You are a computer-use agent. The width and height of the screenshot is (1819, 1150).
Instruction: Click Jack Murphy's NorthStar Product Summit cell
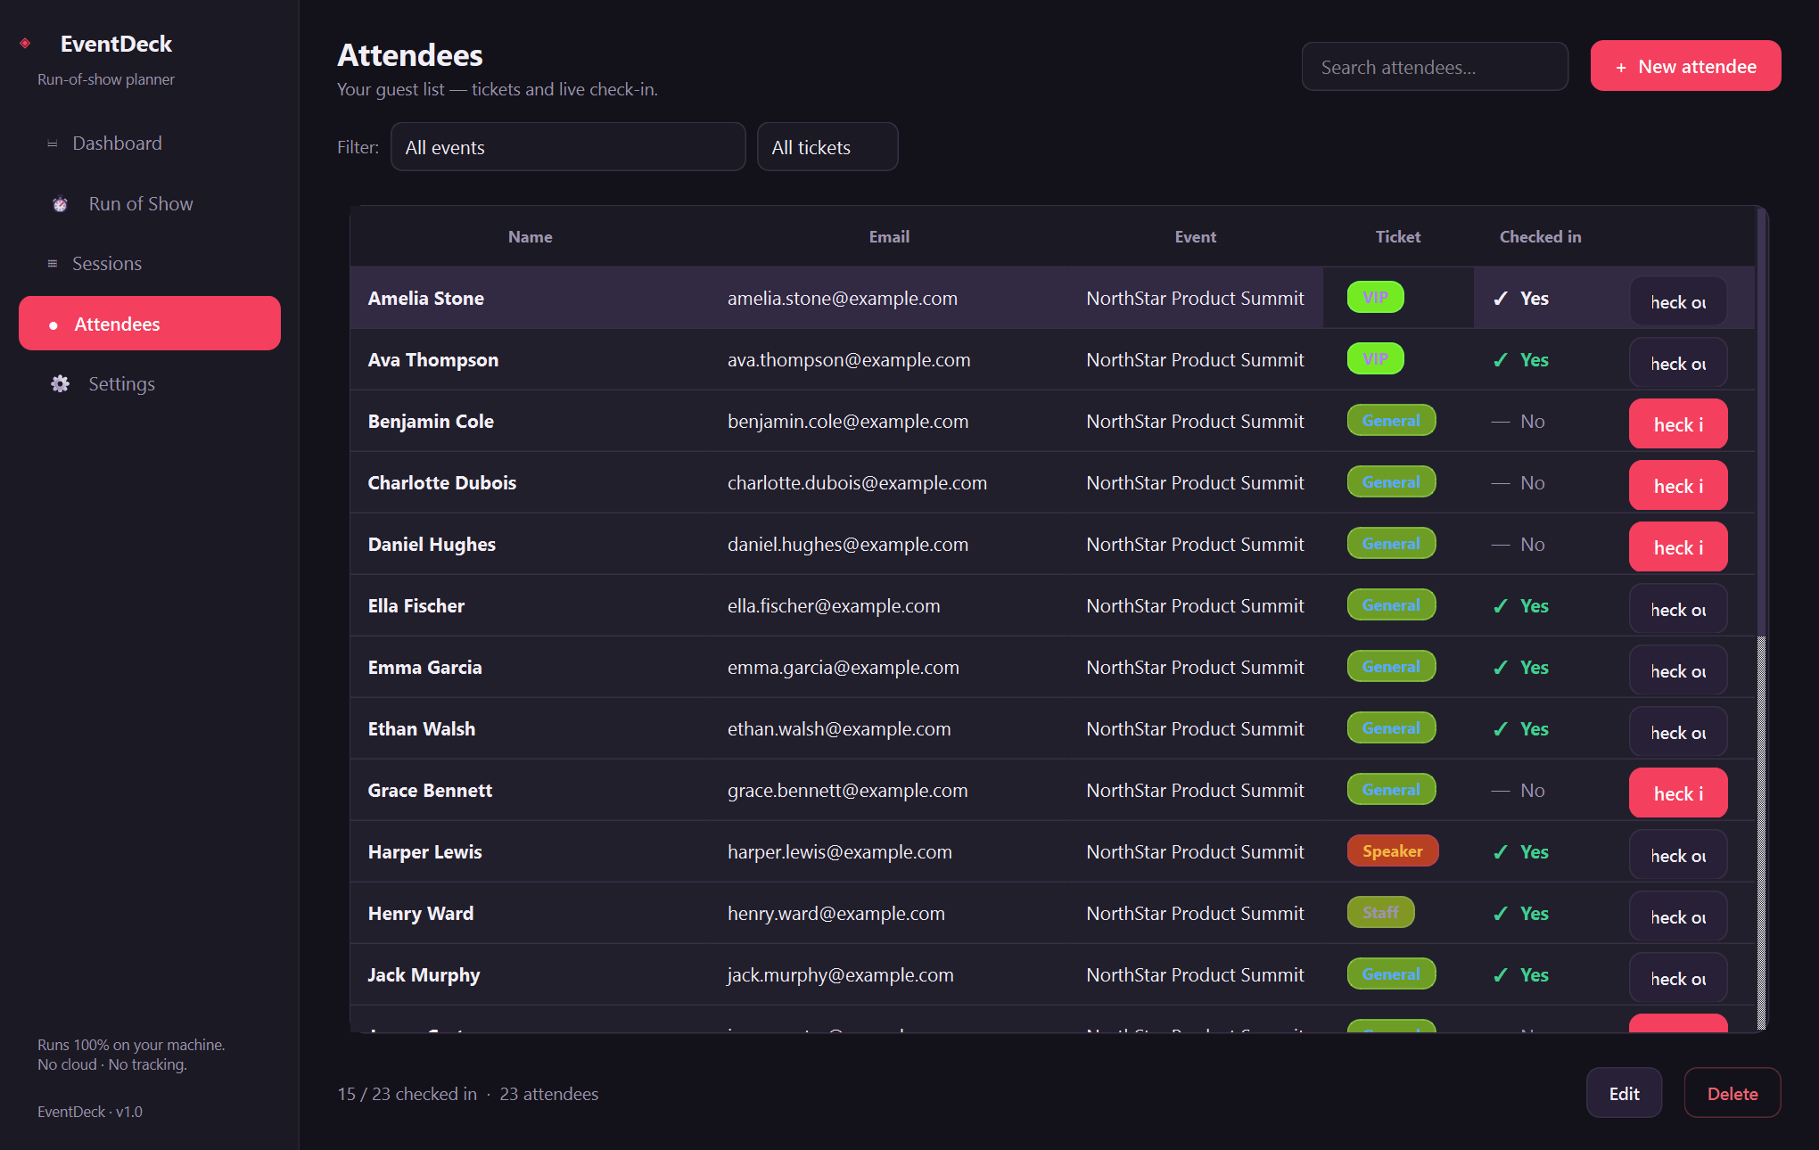1195,974
